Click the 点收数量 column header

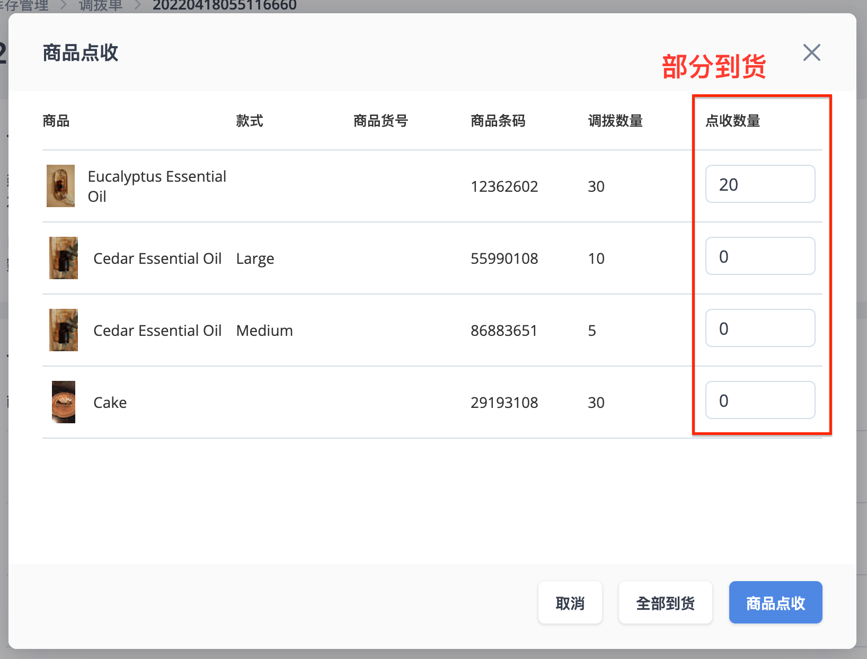tap(732, 121)
